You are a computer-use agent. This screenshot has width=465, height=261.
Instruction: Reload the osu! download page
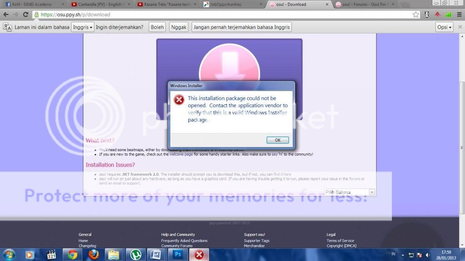[x=25, y=15]
